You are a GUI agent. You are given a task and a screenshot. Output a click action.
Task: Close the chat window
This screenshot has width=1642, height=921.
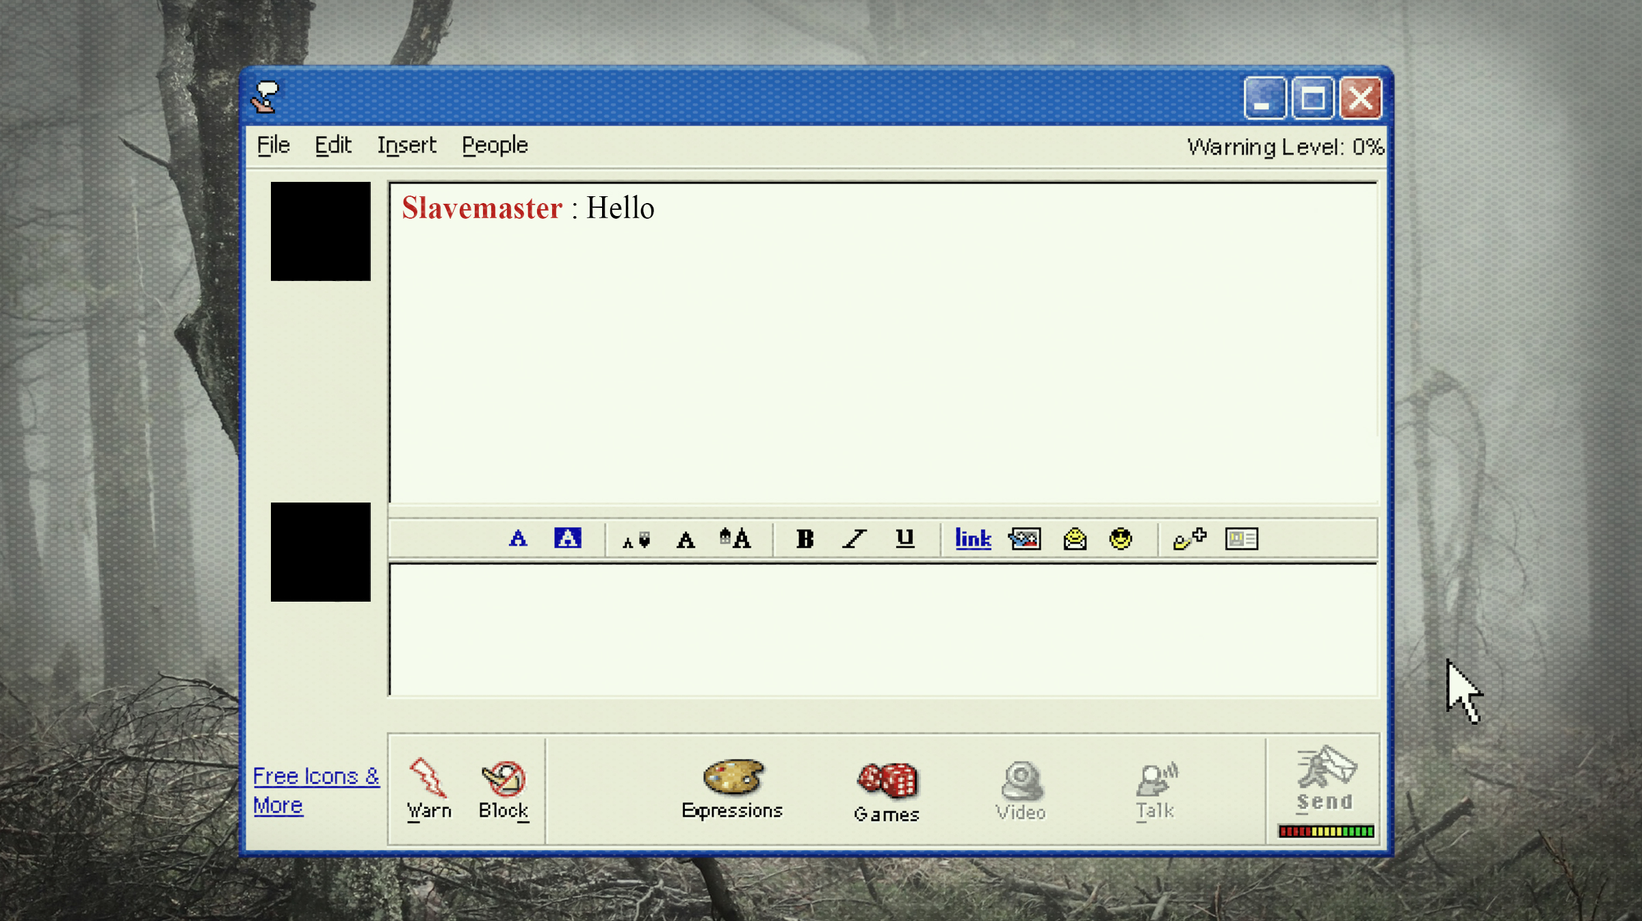1360,98
